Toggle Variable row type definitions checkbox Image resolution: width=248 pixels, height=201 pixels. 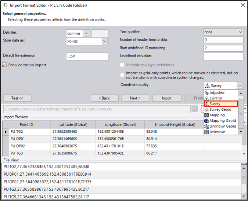[x=122, y=65]
